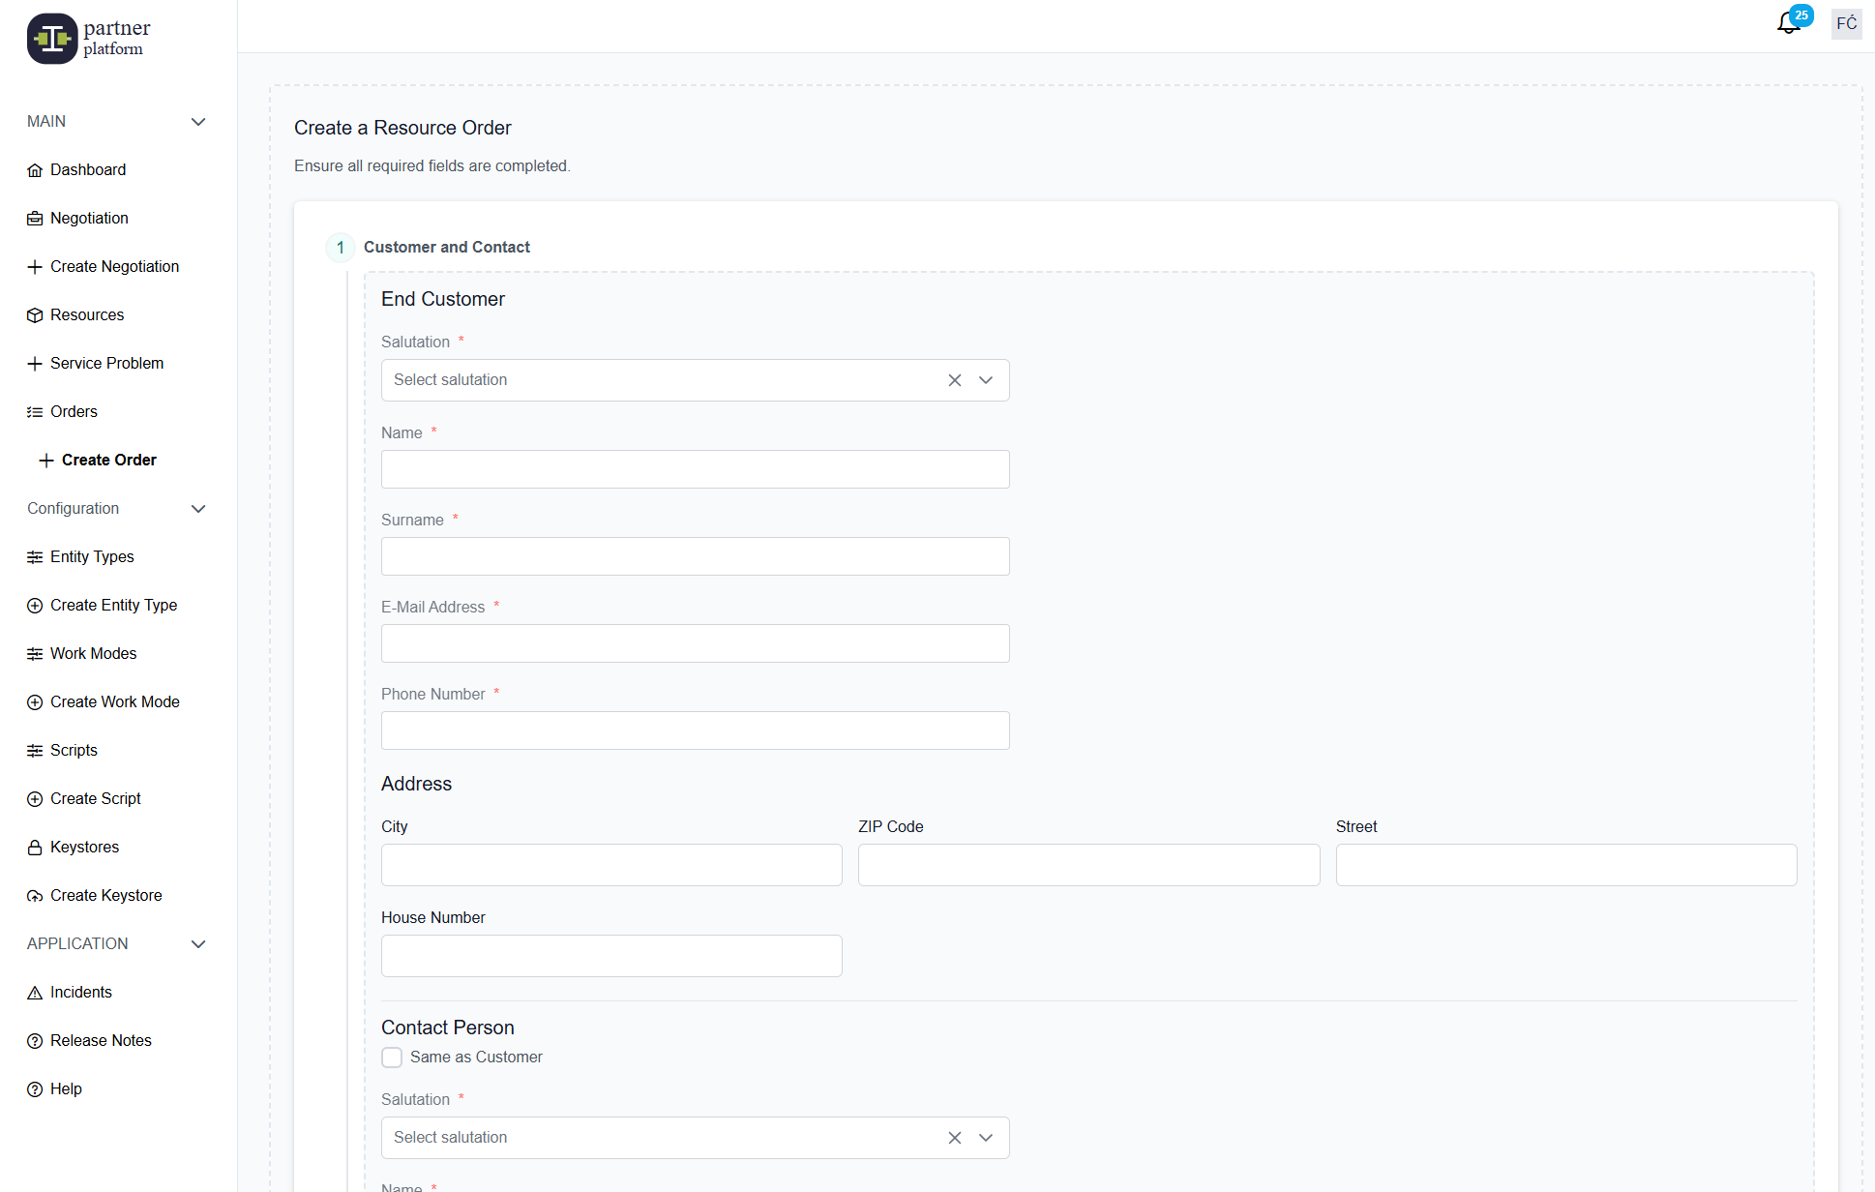Focus the E-Mail Address input field
The image size is (1875, 1192).
tap(695, 643)
